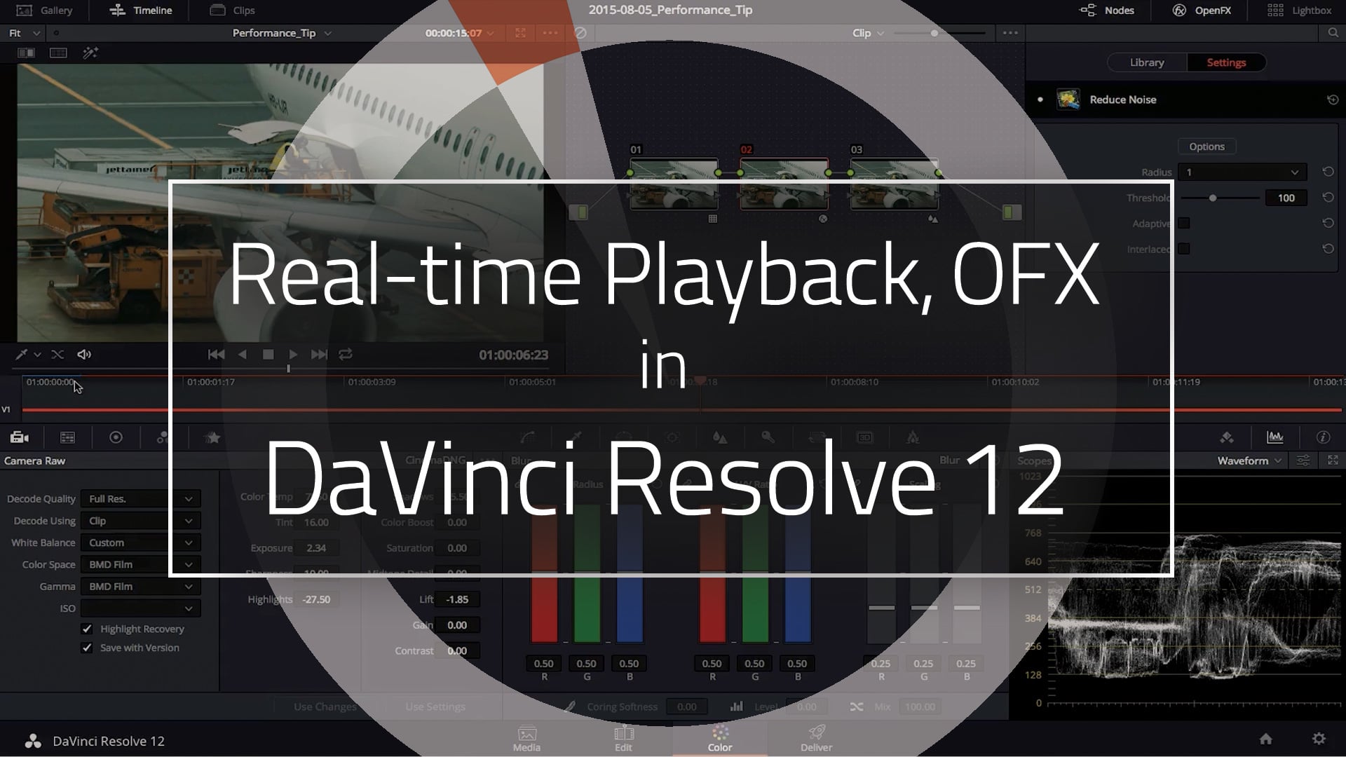This screenshot has width=1346, height=757.
Task: Click the Use Settings button
Action: pyautogui.click(x=435, y=705)
